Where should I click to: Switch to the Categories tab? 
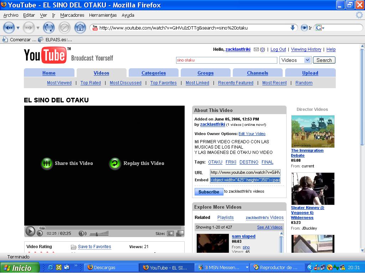click(x=154, y=73)
